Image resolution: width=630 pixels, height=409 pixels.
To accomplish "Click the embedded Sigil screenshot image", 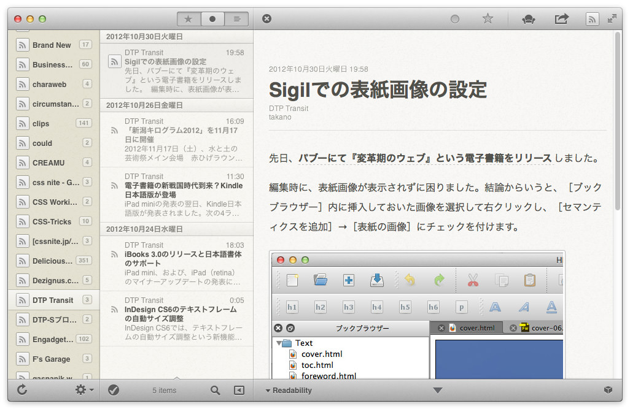I will [417, 315].
